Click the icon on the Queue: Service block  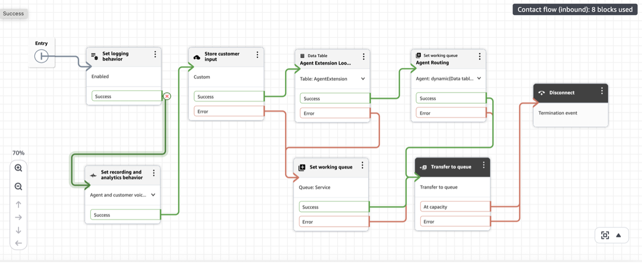point(301,166)
